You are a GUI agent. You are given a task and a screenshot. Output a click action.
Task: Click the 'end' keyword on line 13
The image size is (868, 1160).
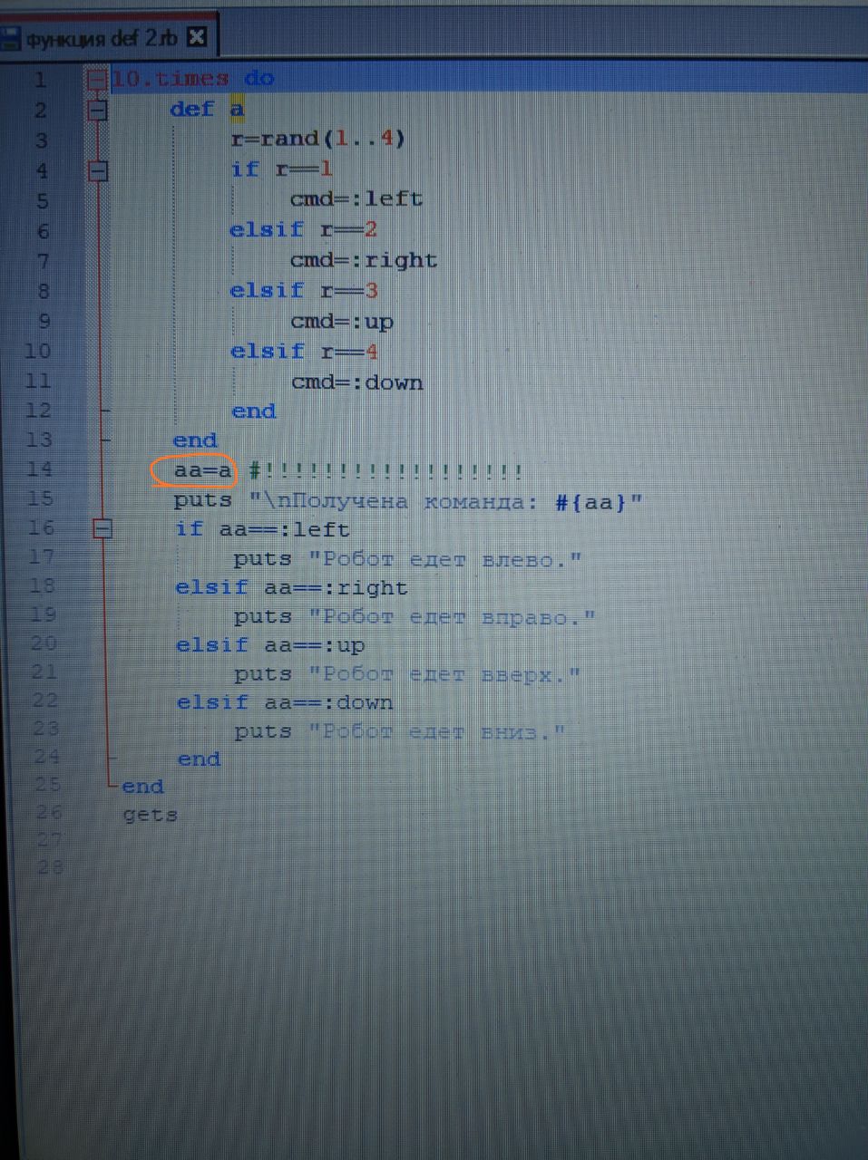(x=195, y=440)
